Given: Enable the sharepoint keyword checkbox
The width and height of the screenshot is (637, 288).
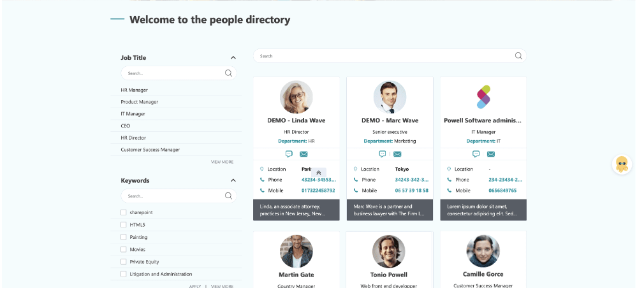Looking at the screenshot, I should tap(124, 213).
